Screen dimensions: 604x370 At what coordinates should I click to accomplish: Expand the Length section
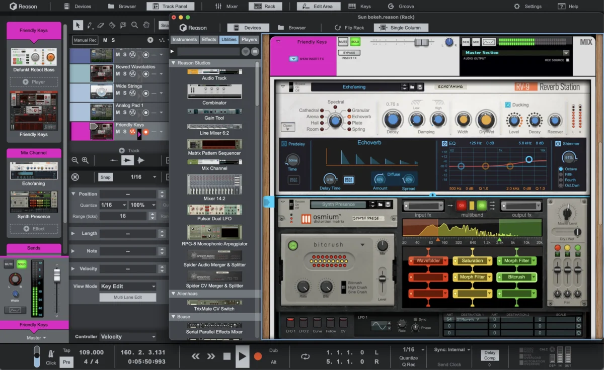(73, 234)
